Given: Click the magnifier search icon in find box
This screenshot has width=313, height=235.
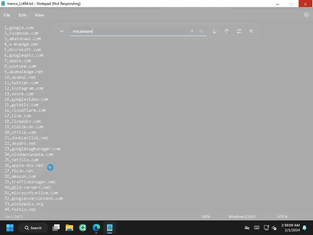Looking at the screenshot, I should pos(201,31).
